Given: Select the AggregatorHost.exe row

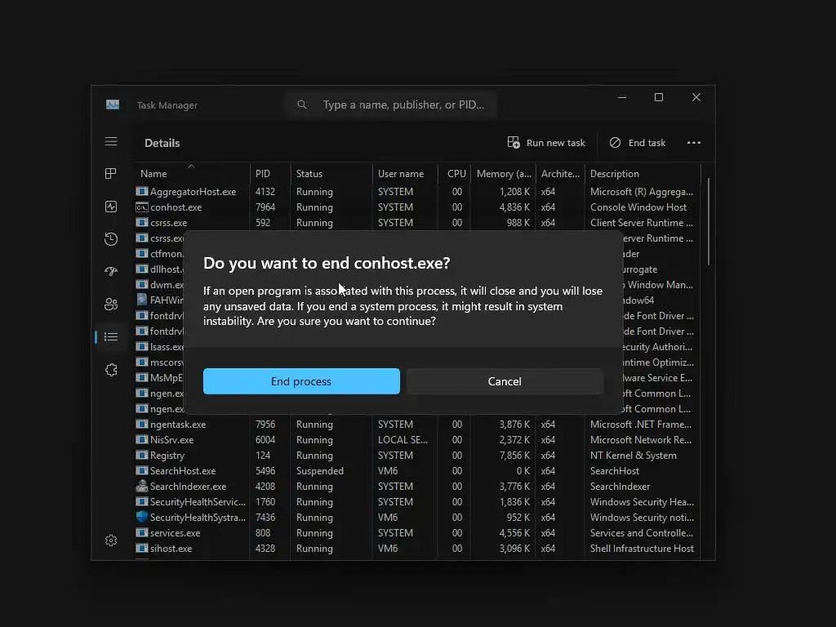Looking at the screenshot, I should click(416, 191).
